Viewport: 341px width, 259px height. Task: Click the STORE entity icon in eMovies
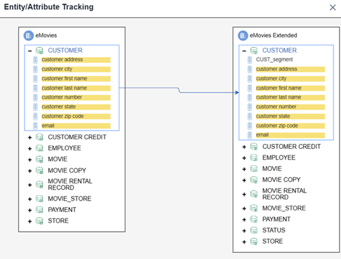[x=39, y=221]
